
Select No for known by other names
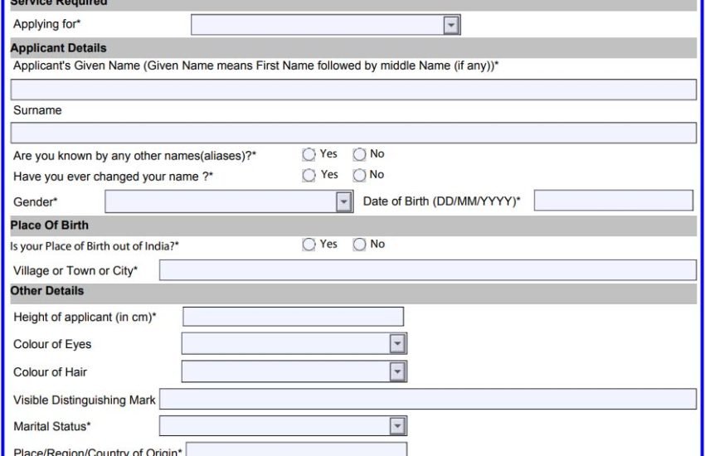pos(359,154)
